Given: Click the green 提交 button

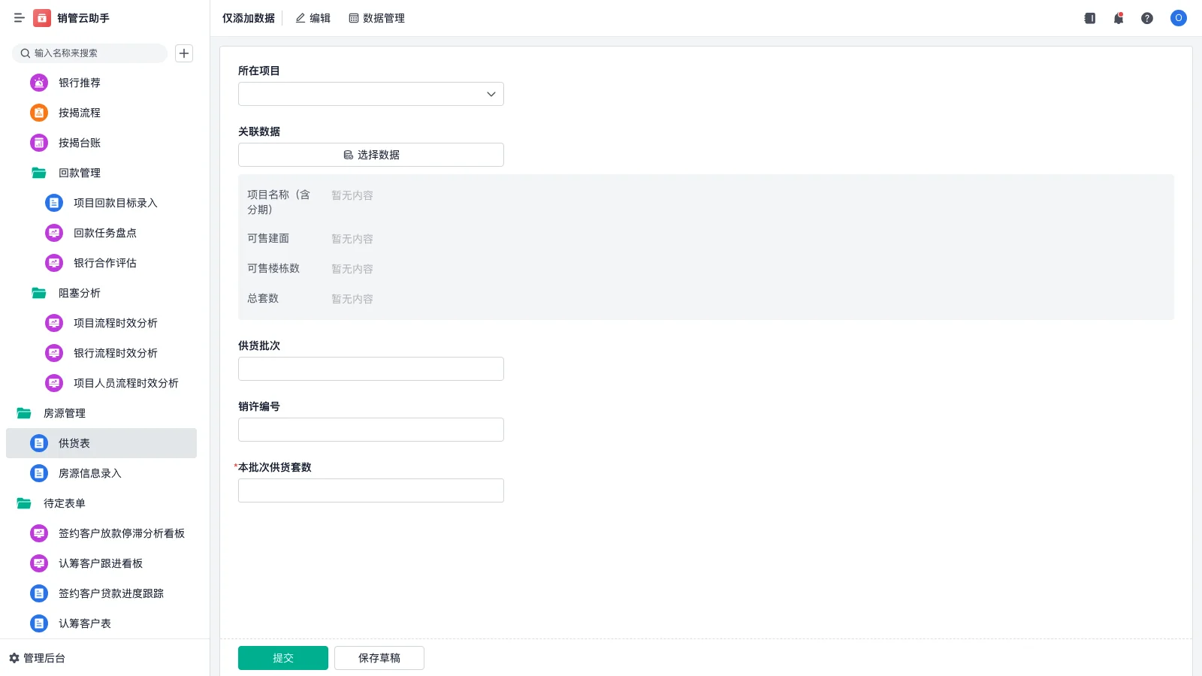Looking at the screenshot, I should tap(282, 658).
